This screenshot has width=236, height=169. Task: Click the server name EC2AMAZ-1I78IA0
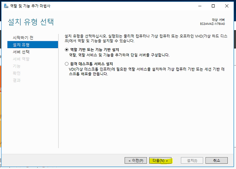tap(212, 24)
